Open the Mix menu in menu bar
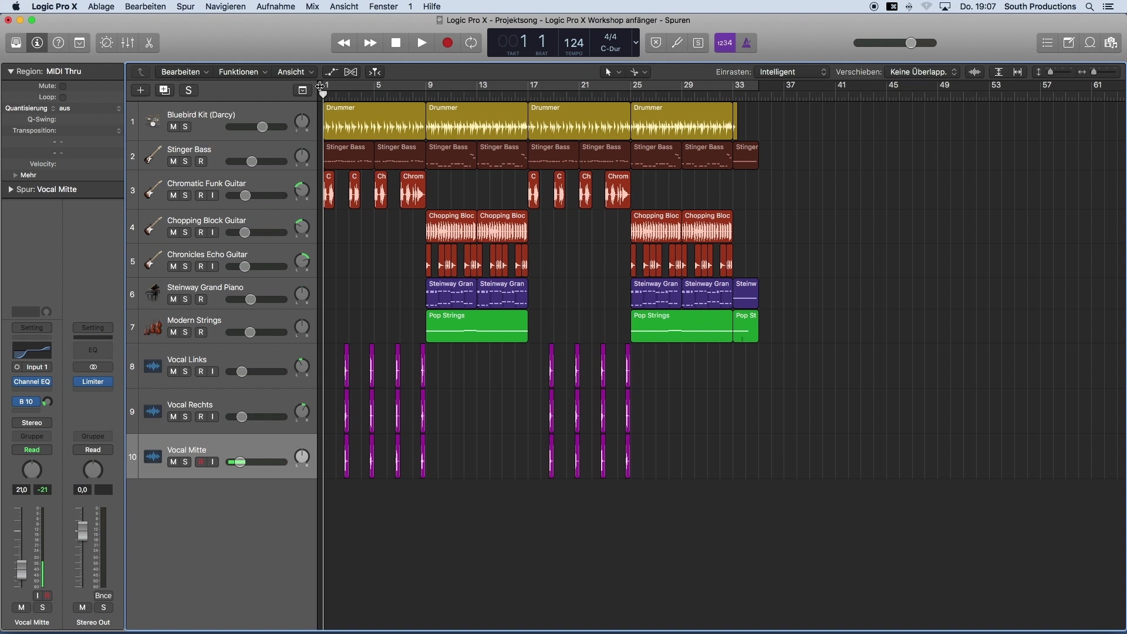1127x634 pixels. pos(312,6)
